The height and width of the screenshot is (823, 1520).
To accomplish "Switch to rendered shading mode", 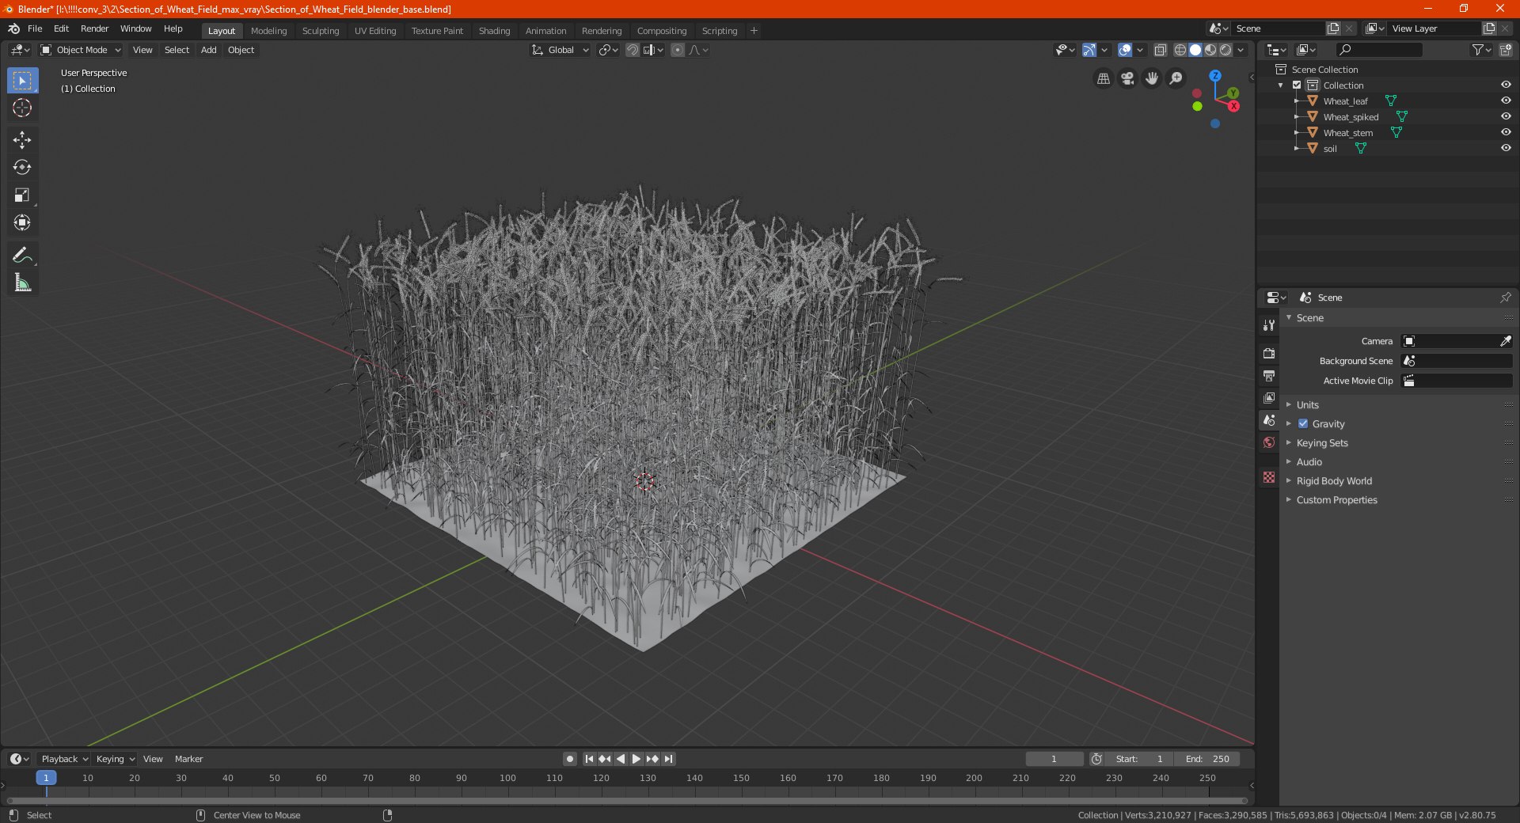I will (1225, 50).
